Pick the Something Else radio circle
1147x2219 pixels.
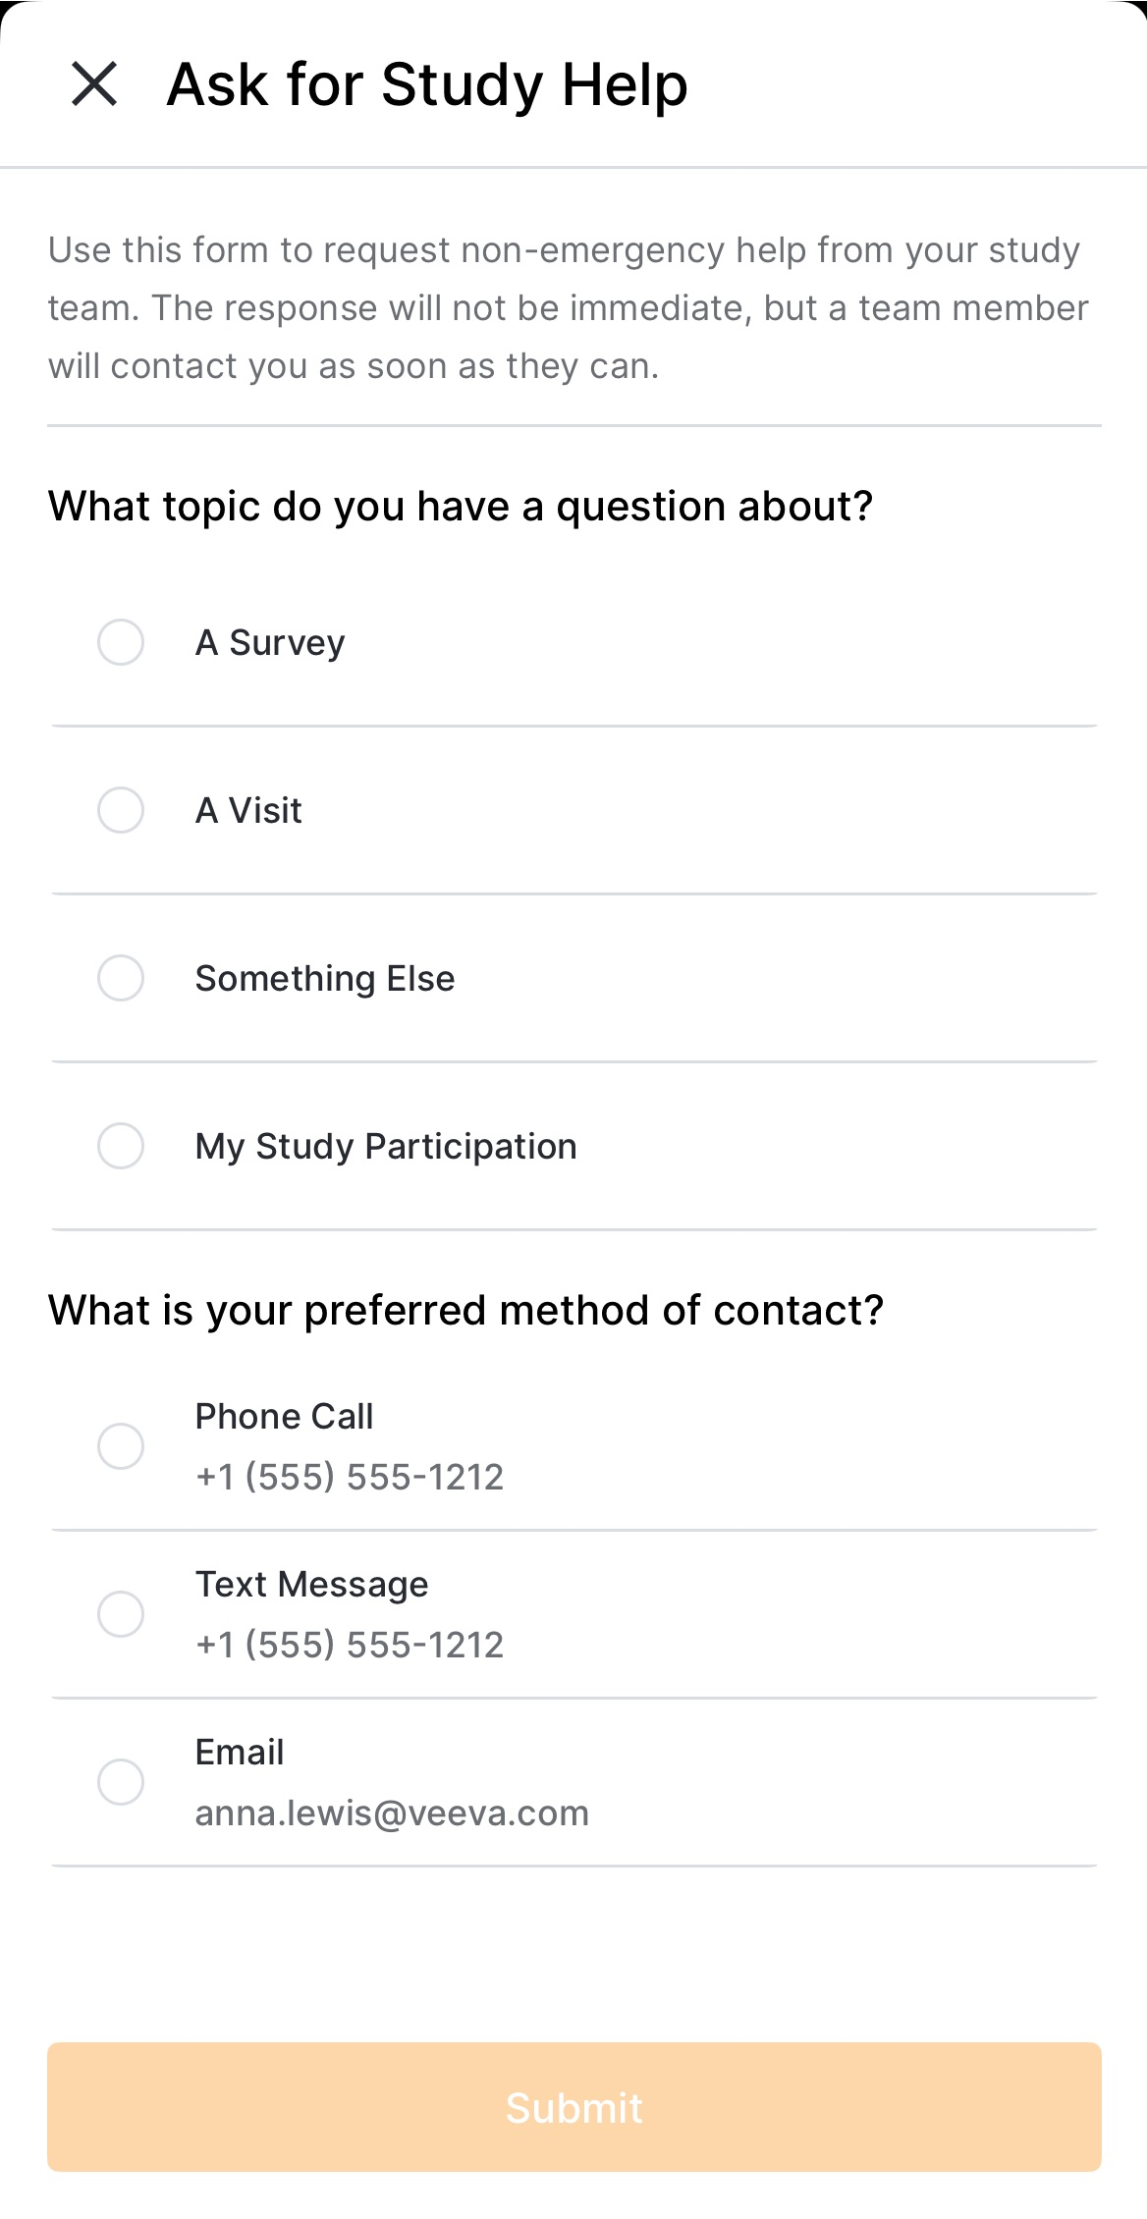pos(121,978)
